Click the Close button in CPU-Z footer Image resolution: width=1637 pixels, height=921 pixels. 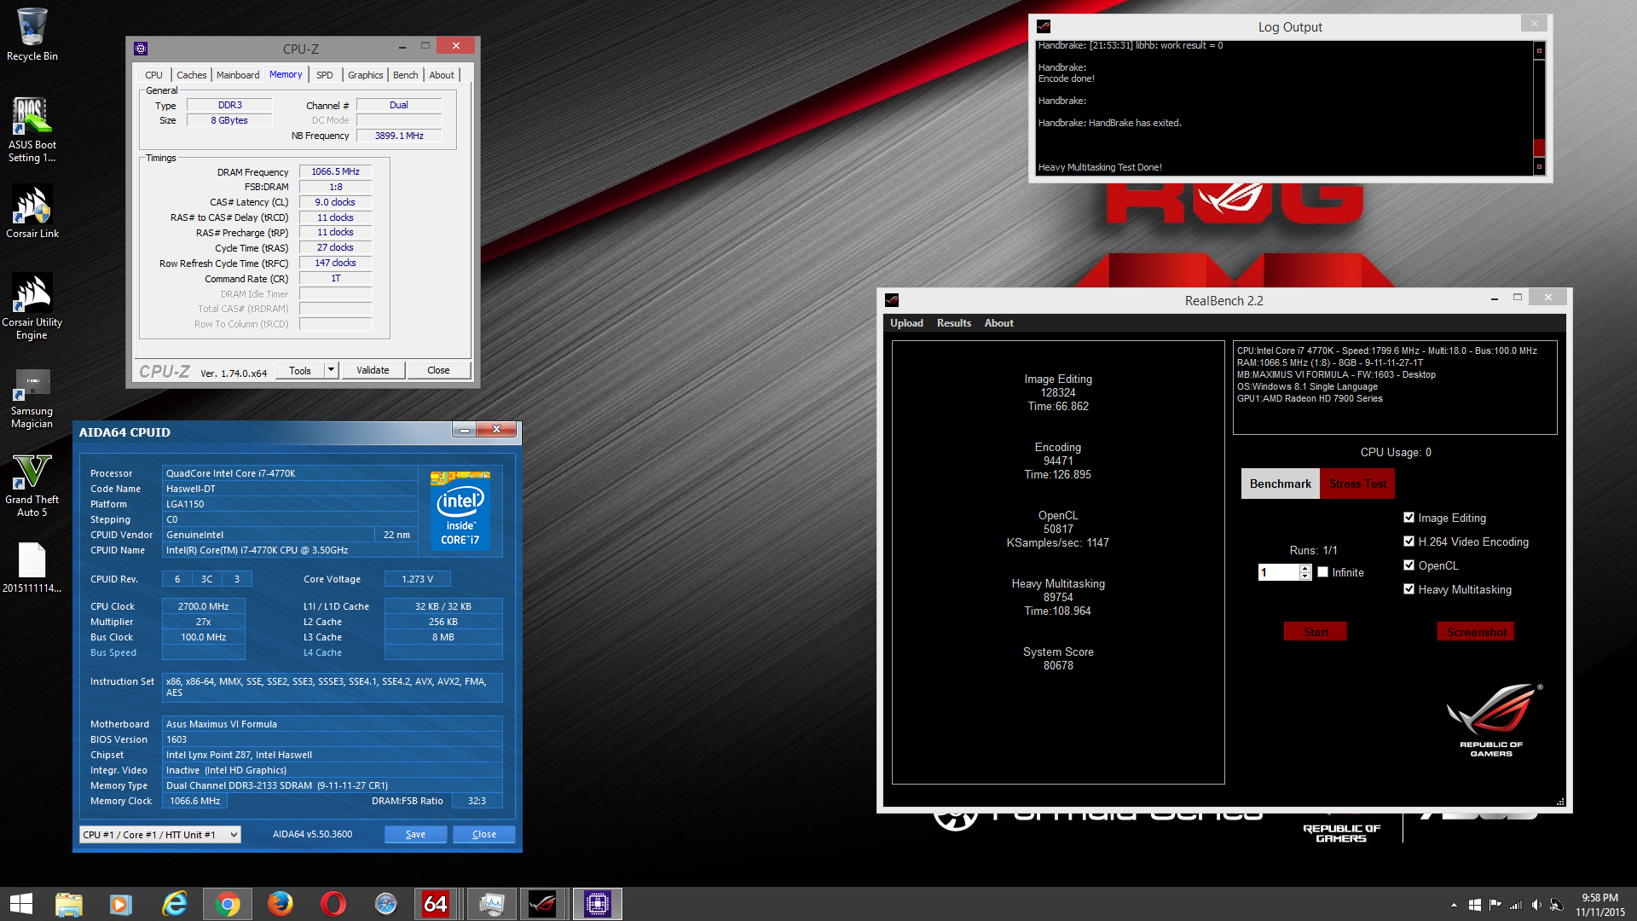(x=438, y=370)
